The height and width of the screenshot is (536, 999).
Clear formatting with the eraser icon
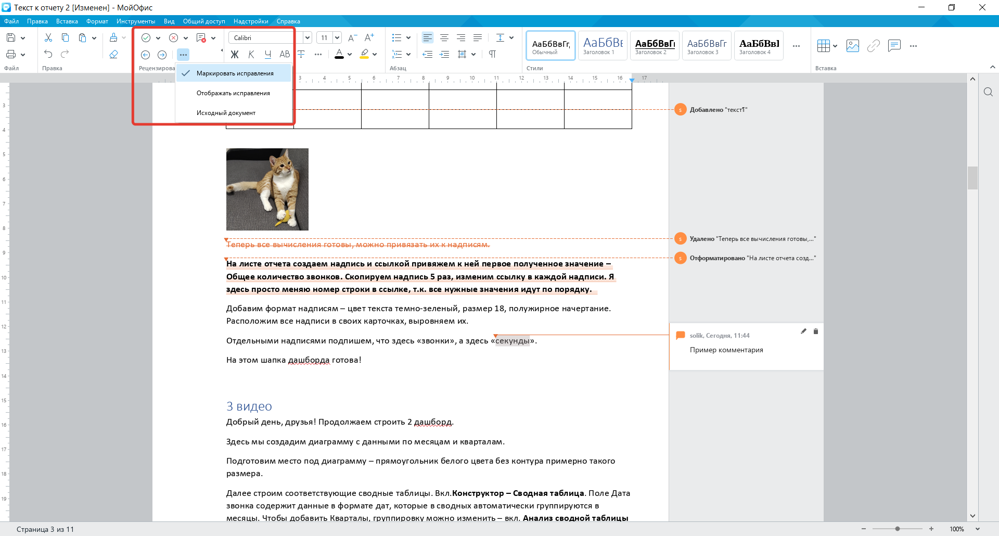click(x=113, y=54)
